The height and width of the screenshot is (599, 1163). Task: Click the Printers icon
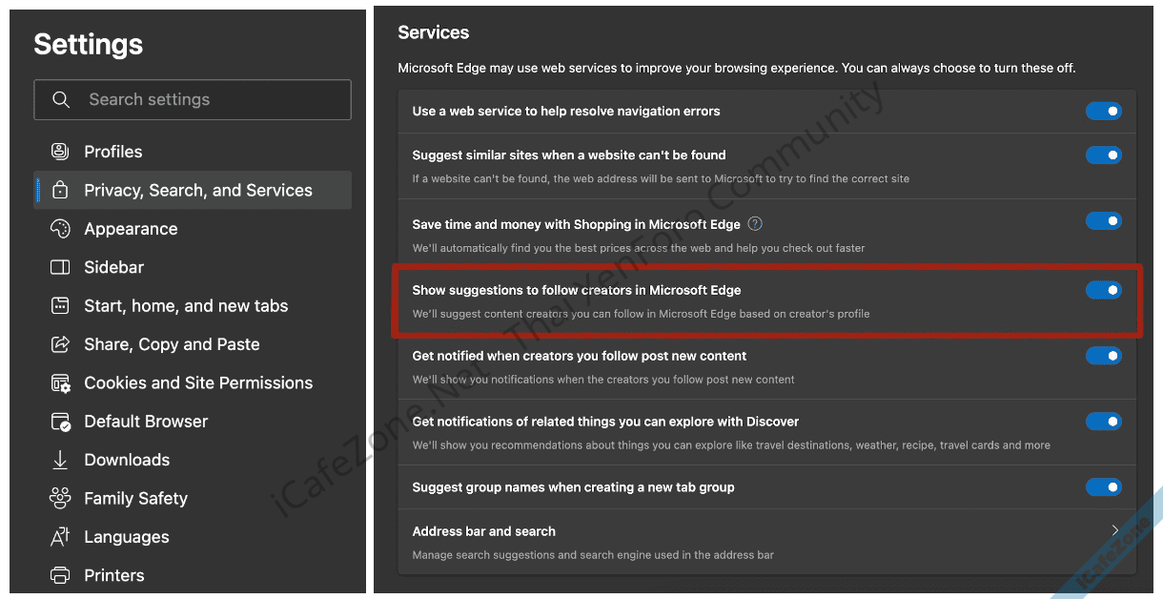60,575
